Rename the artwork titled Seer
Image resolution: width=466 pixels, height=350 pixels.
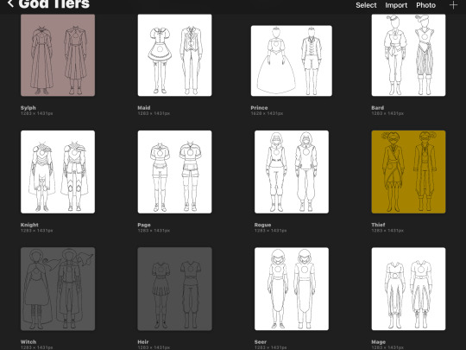(x=261, y=342)
